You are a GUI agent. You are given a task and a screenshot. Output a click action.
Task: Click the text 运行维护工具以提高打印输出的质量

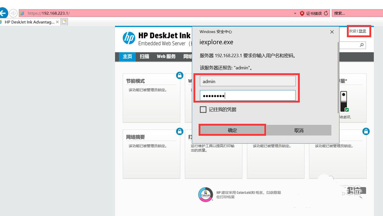213,148
